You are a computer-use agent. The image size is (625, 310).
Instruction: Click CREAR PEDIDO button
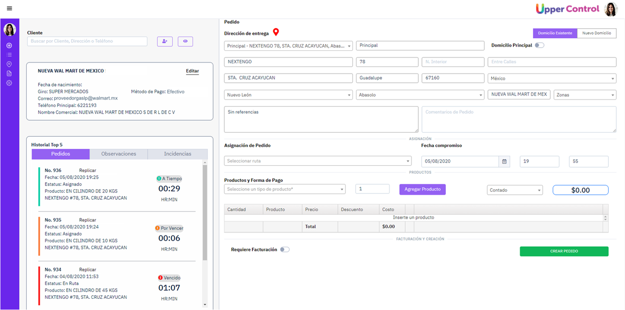click(x=564, y=251)
